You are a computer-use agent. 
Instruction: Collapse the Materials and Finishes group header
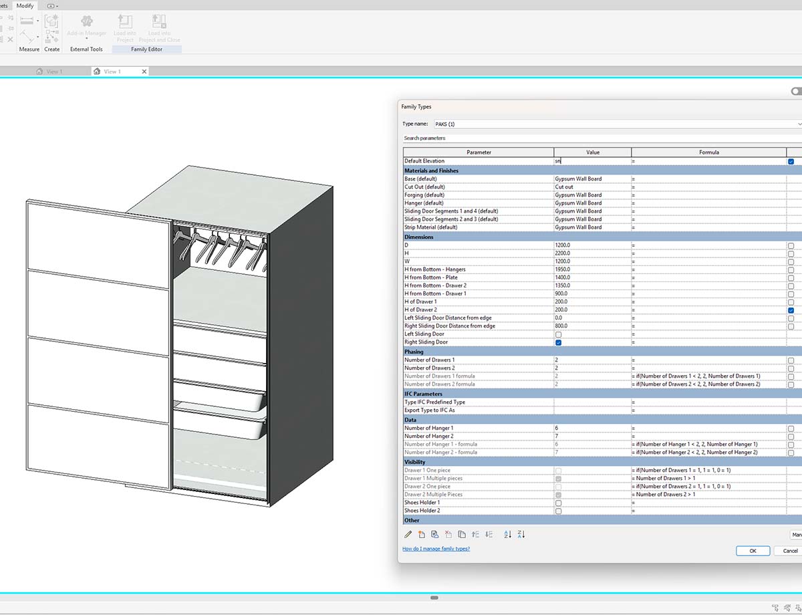601,170
